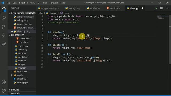Open the Go menu
Screen dimensions: 171x96
[39, 3]
